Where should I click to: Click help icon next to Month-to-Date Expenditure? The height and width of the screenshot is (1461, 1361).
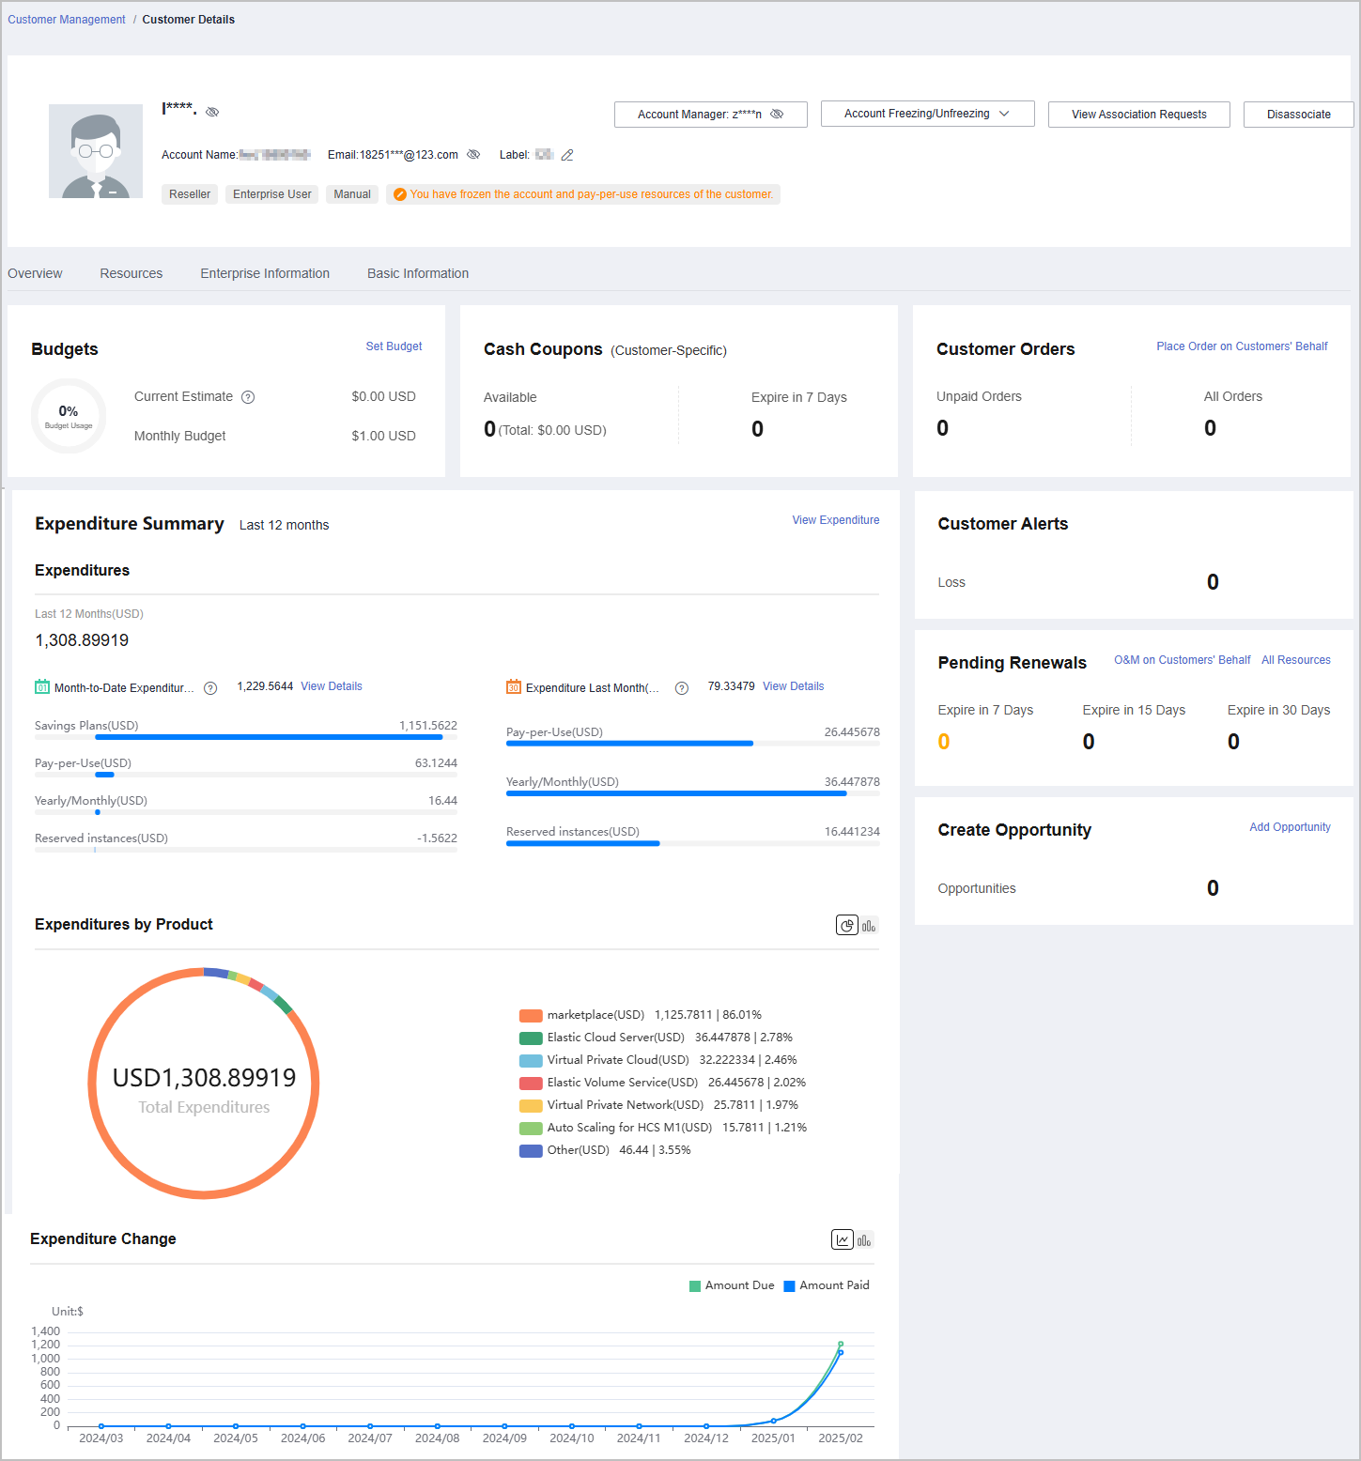[x=210, y=688]
